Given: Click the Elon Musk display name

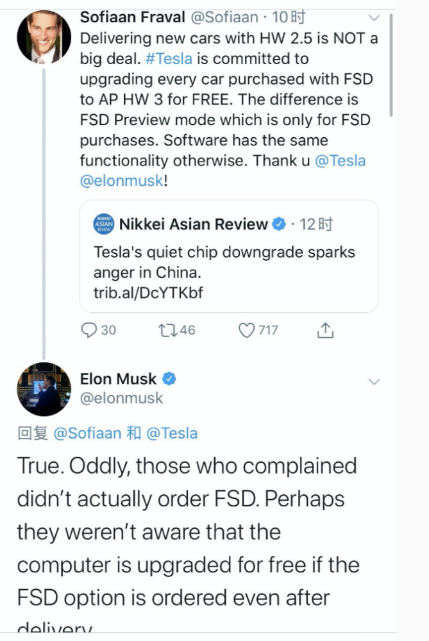Looking at the screenshot, I should 118,379.
